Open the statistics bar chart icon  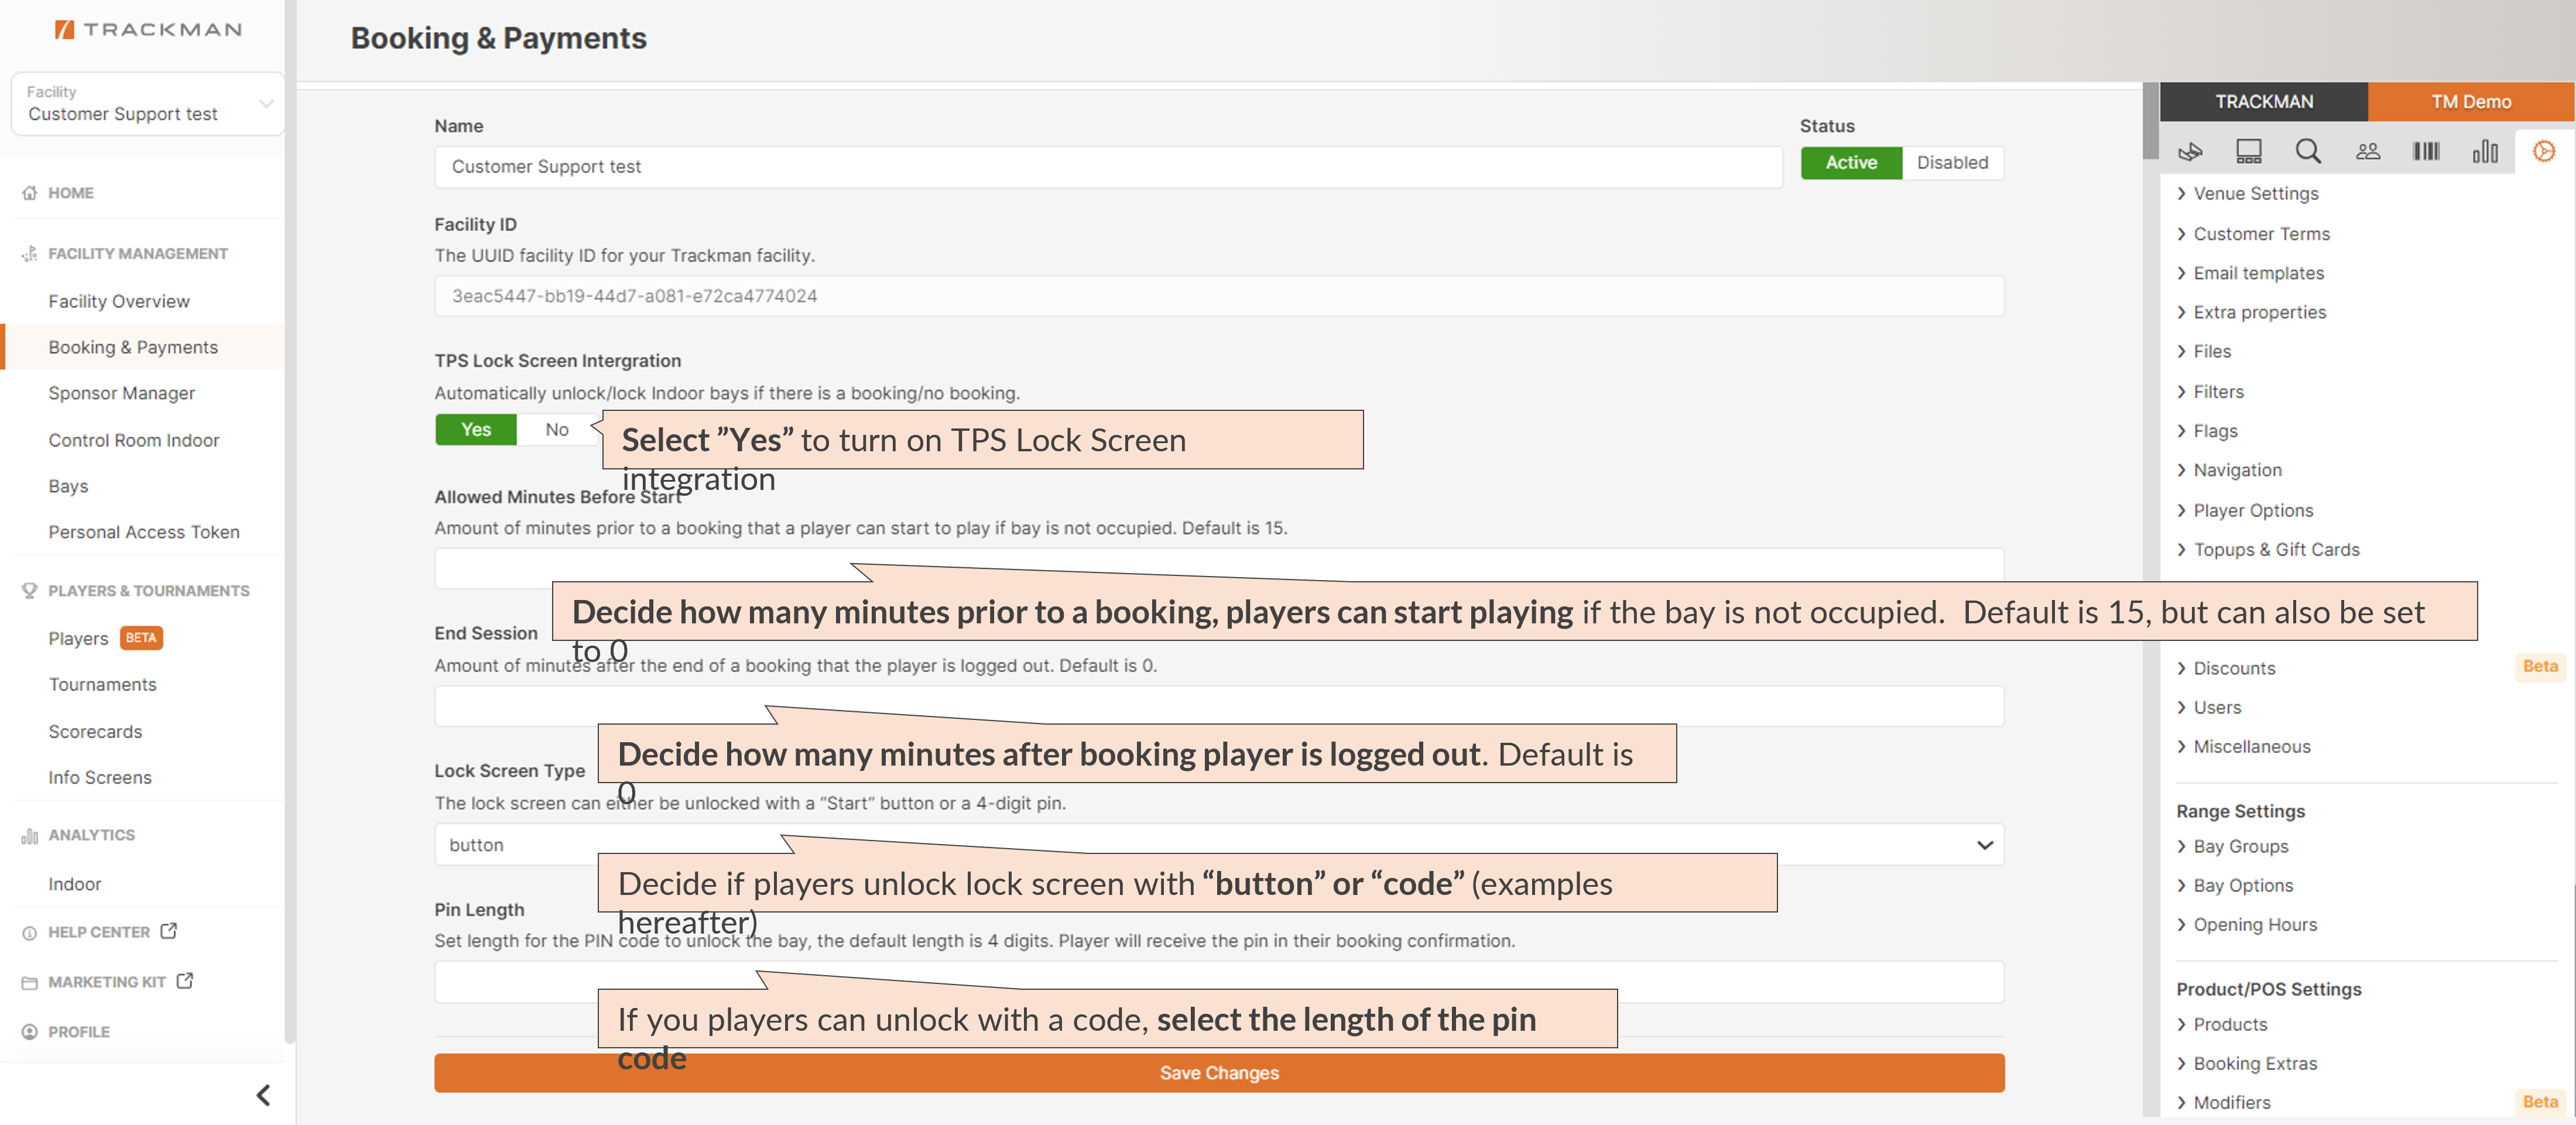click(x=2485, y=151)
